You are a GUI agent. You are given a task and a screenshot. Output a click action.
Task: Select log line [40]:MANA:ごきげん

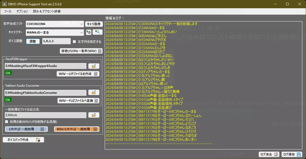136,36
